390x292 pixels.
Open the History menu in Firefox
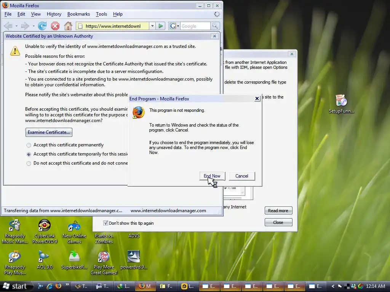pos(54,14)
